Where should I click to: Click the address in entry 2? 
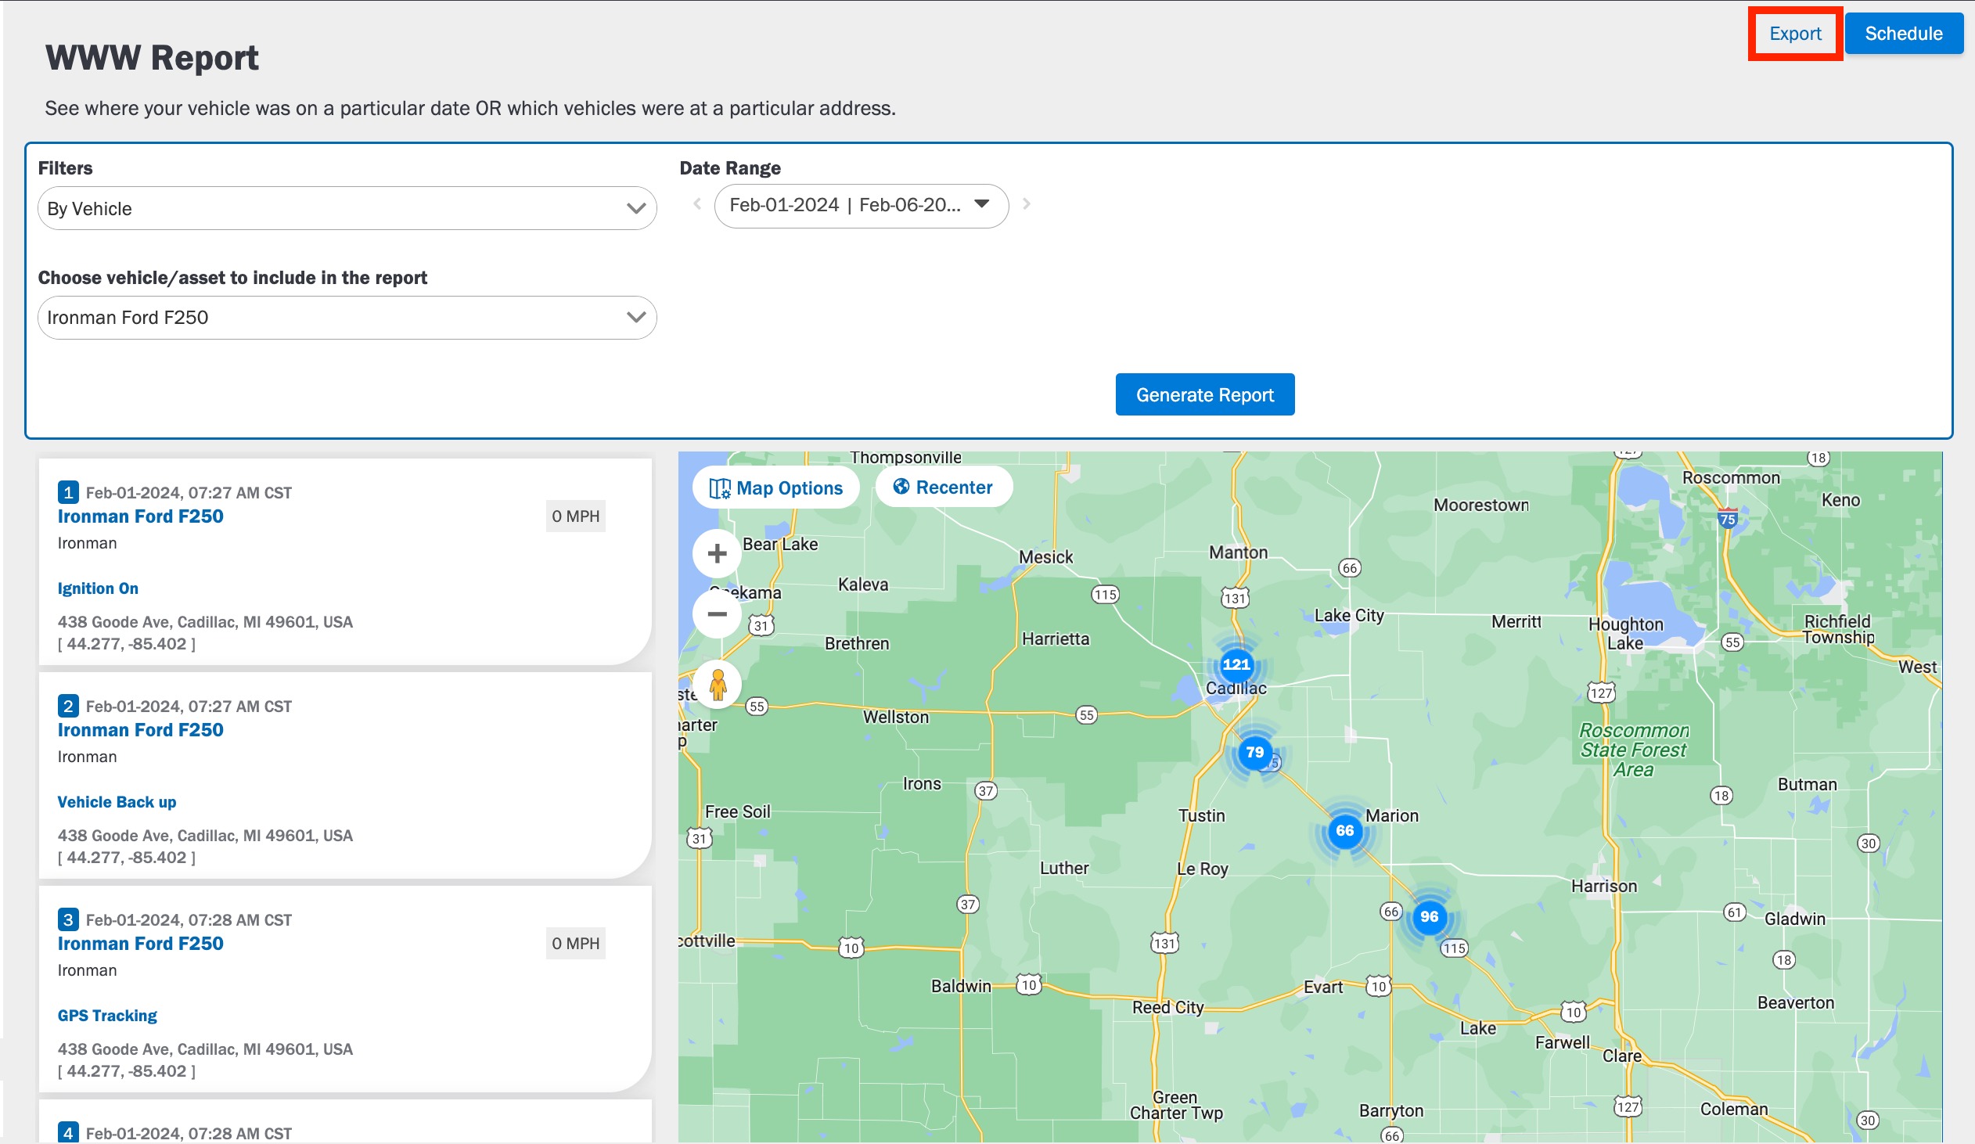click(x=205, y=836)
